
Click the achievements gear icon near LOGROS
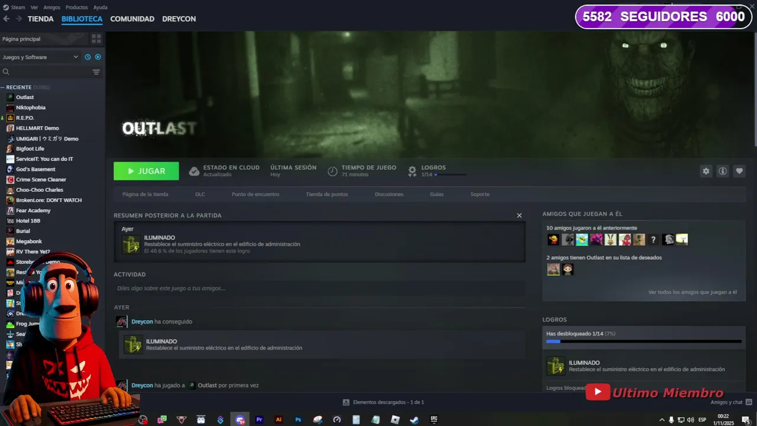pyautogui.click(x=412, y=171)
